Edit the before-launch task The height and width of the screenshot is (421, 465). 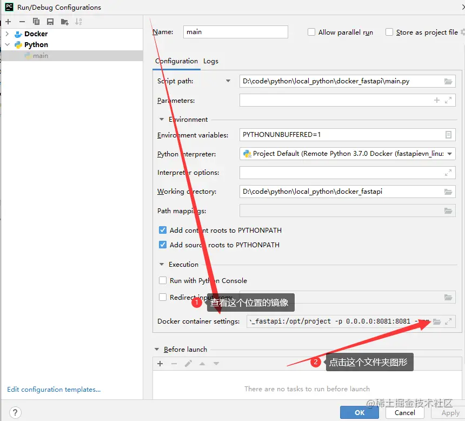(x=188, y=364)
